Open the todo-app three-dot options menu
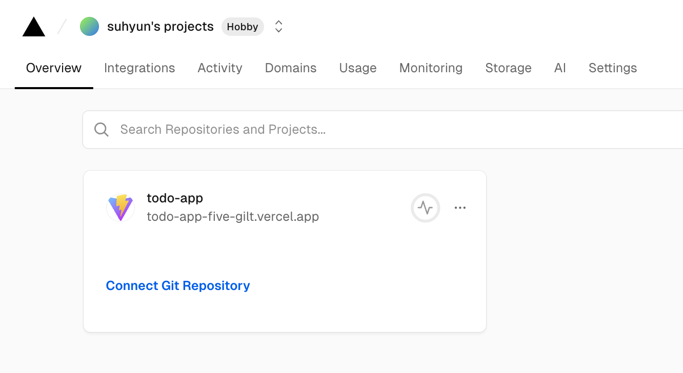 pos(460,208)
